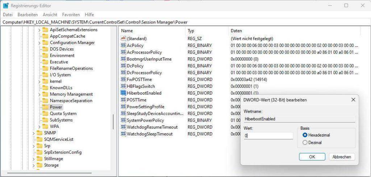The image size is (371, 177).
Task: Click the tree pane horizontal scrollbar
Action: (x=49, y=173)
